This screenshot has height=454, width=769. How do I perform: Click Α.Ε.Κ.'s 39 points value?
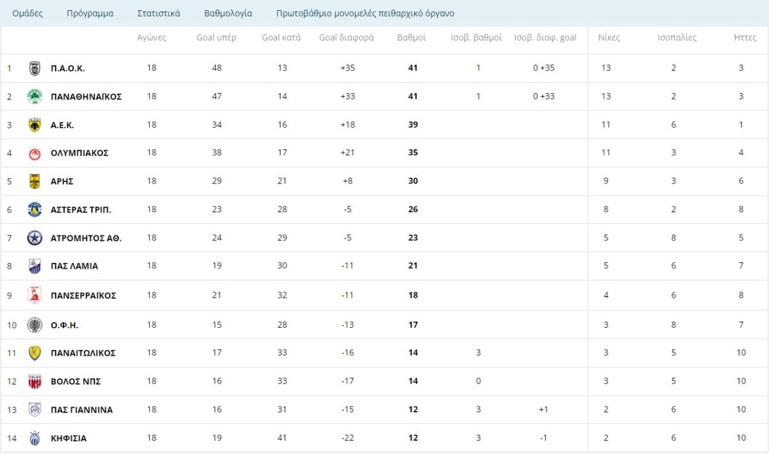413,124
